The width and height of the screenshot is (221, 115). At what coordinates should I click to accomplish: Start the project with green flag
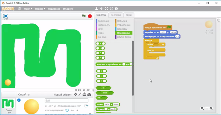coord(84,16)
